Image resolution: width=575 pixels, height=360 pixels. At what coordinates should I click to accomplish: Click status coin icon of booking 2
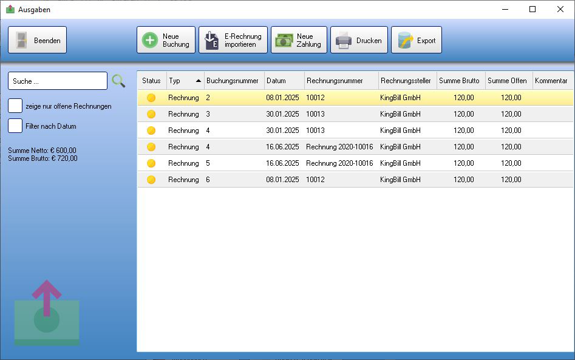pos(151,98)
